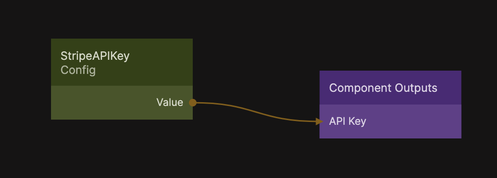Click the arrowhead entering API Key input
This screenshot has height=178, width=497.
click(x=319, y=121)
